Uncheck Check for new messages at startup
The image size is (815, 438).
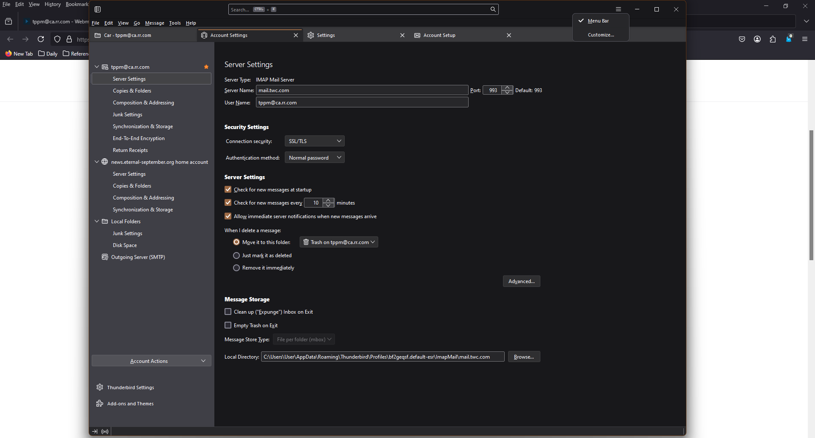pos(228,189)
